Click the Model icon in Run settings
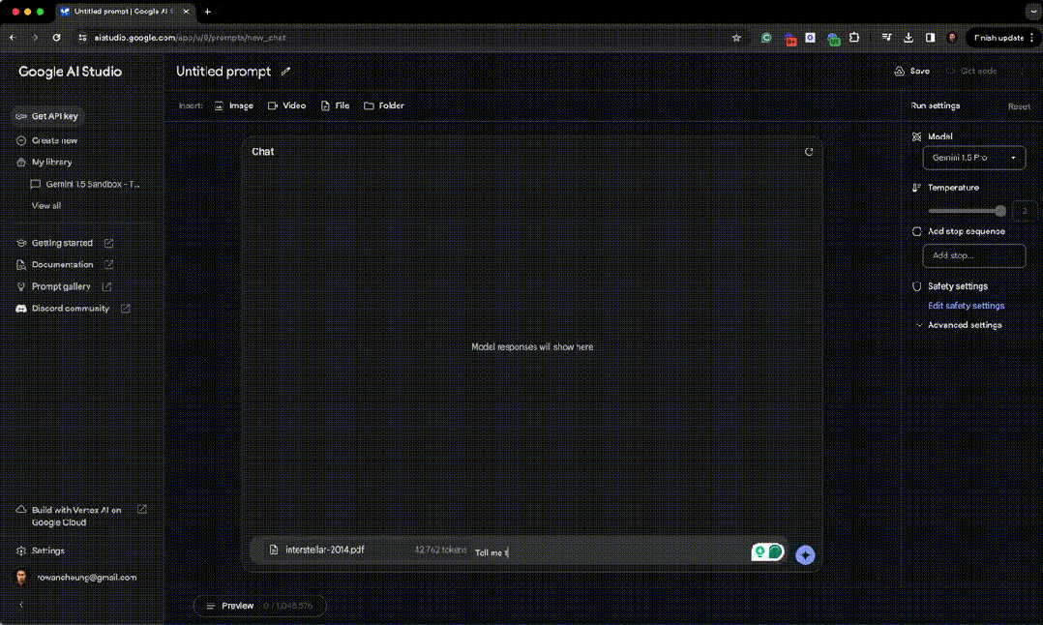This screenshot has height=625, width=1043. (x=916, y=136)
